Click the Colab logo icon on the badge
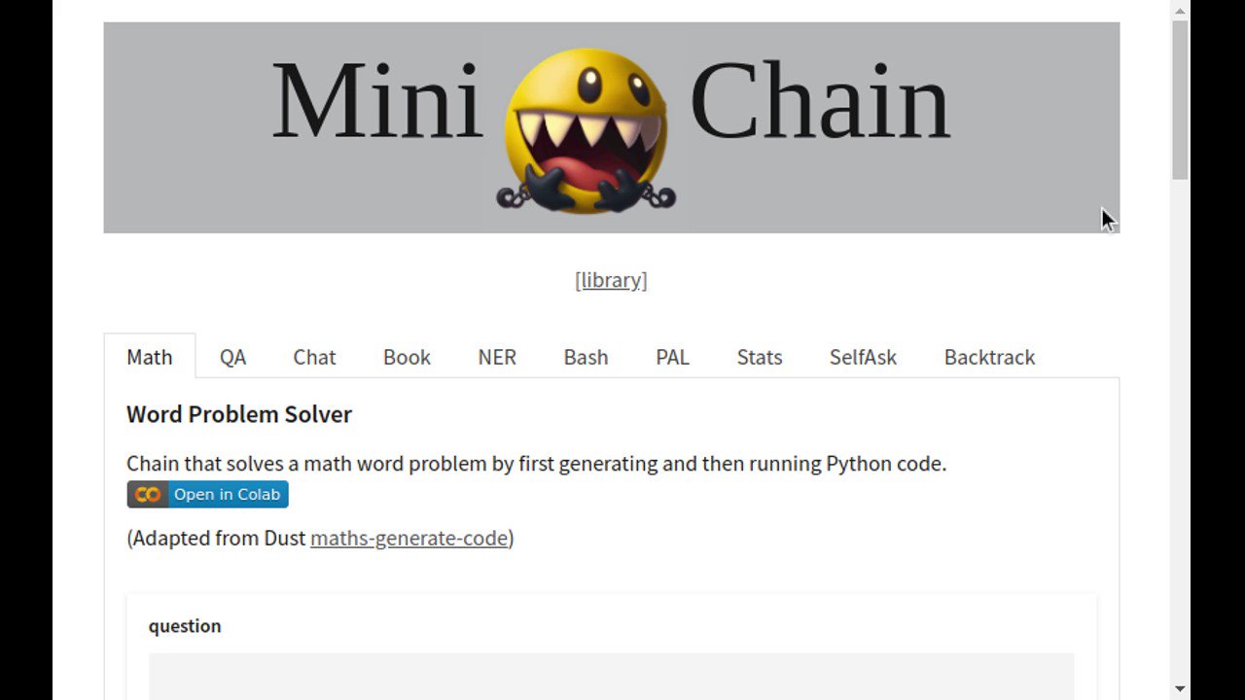The image size is (1245, 700). click(146, 494)
